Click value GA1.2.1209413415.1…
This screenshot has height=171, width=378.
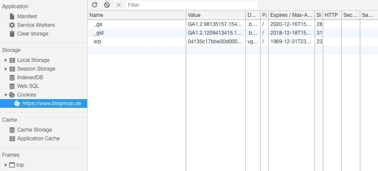(x=215, y=33)
